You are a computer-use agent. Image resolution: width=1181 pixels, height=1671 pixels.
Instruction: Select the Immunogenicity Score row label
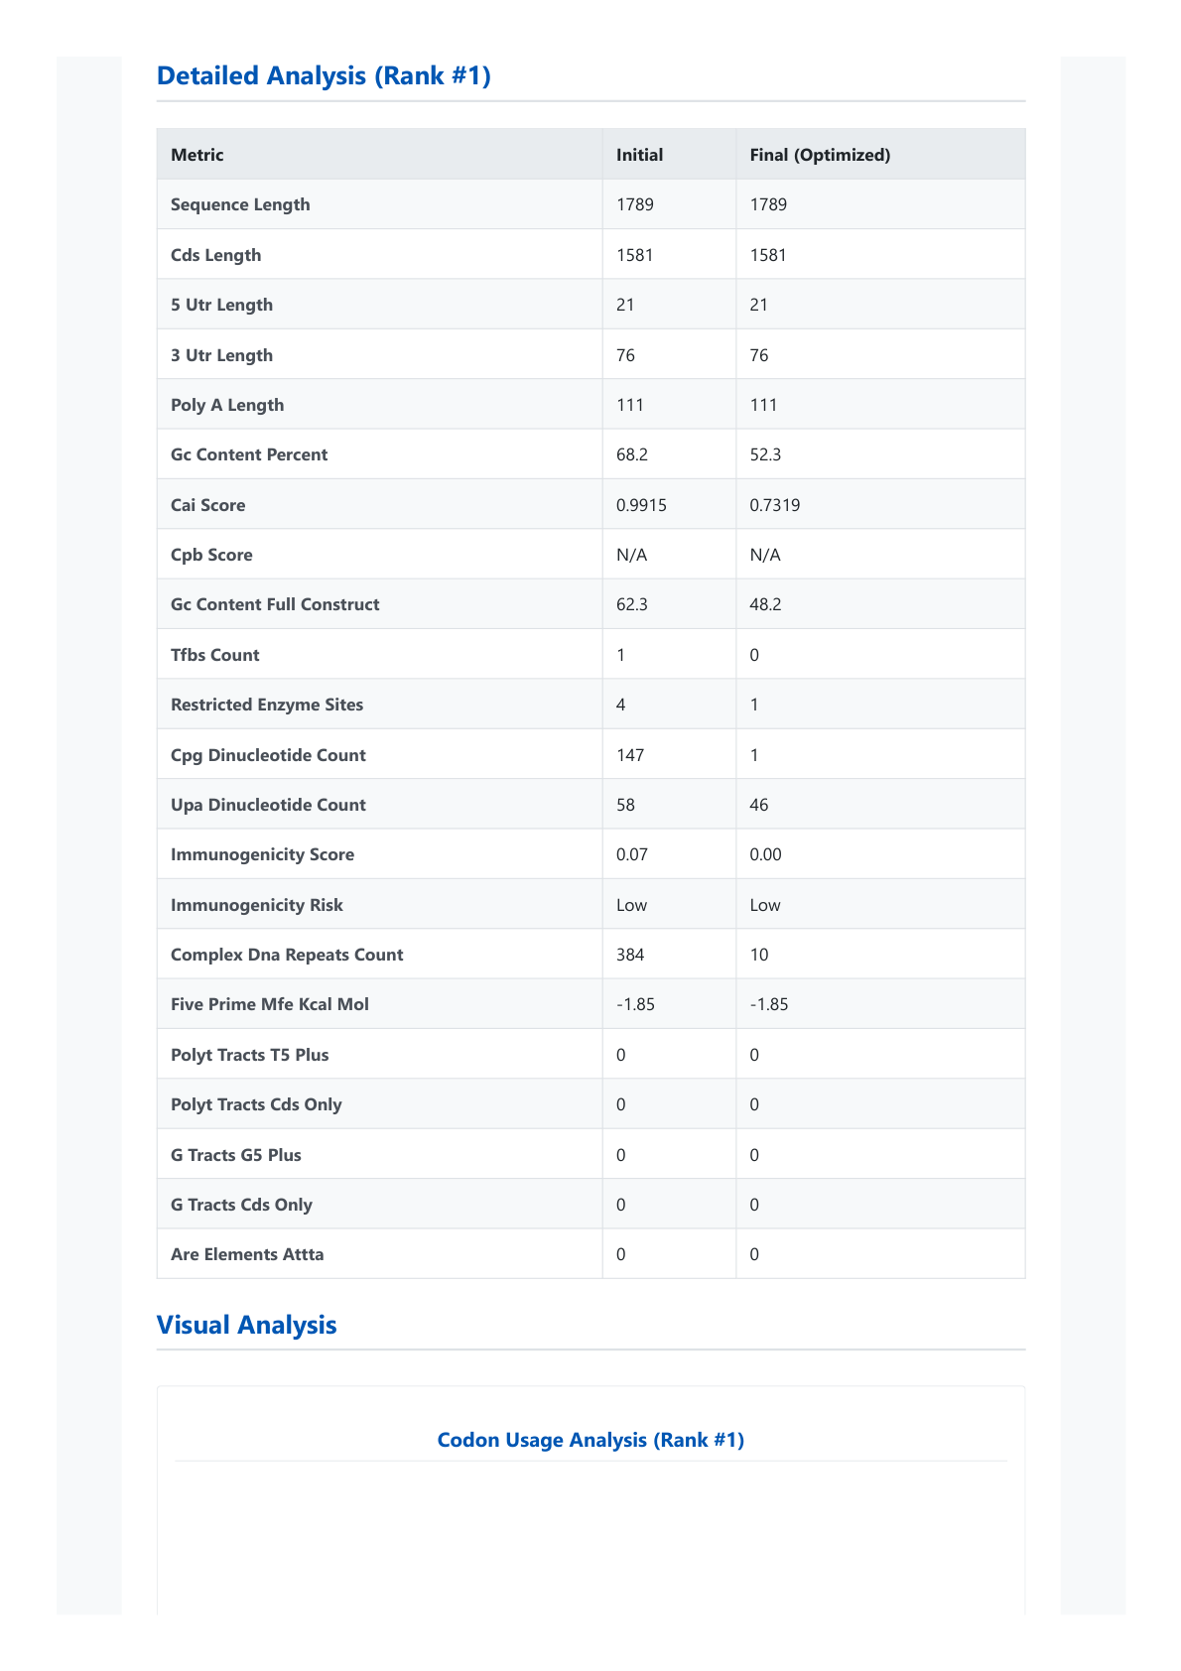[262, 854]
